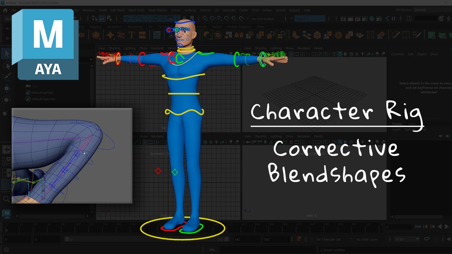Click the Play Backwards button

[440, 227]
